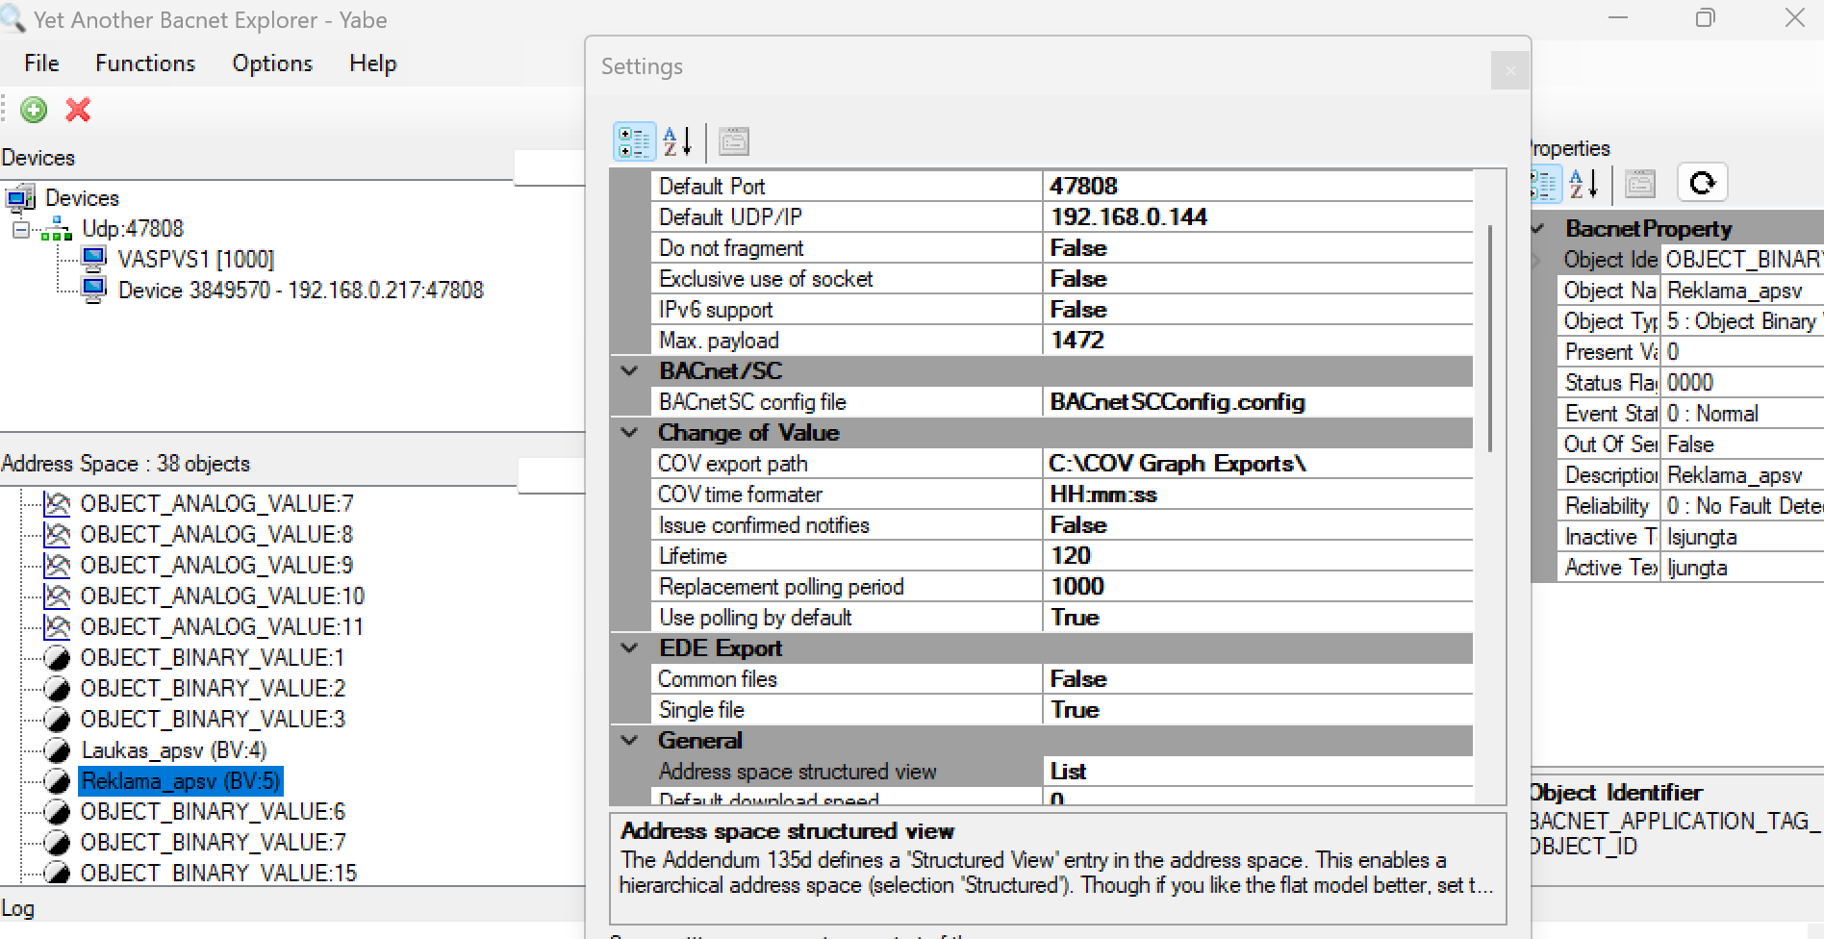
Task: Select Exclusive use of socket value
Action: [1257, 279]
